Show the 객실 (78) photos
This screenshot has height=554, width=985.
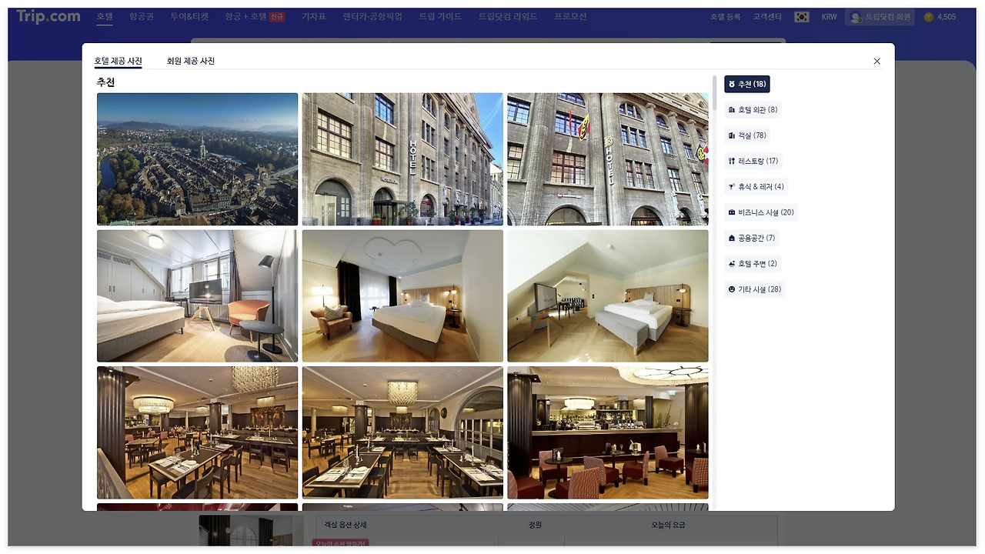(x=747, y=135)
